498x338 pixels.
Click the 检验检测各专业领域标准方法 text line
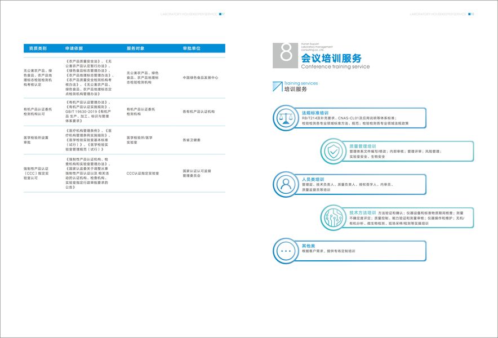tap(355, 123)
